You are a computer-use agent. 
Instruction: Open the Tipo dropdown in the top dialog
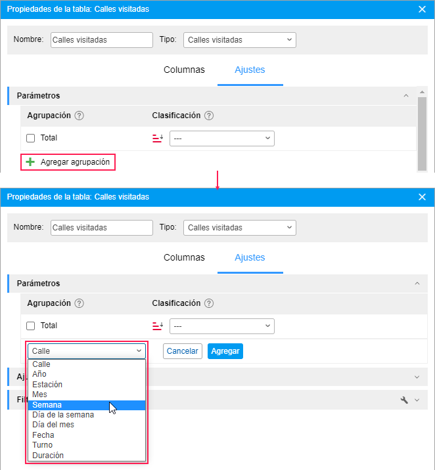pos(239,40)
